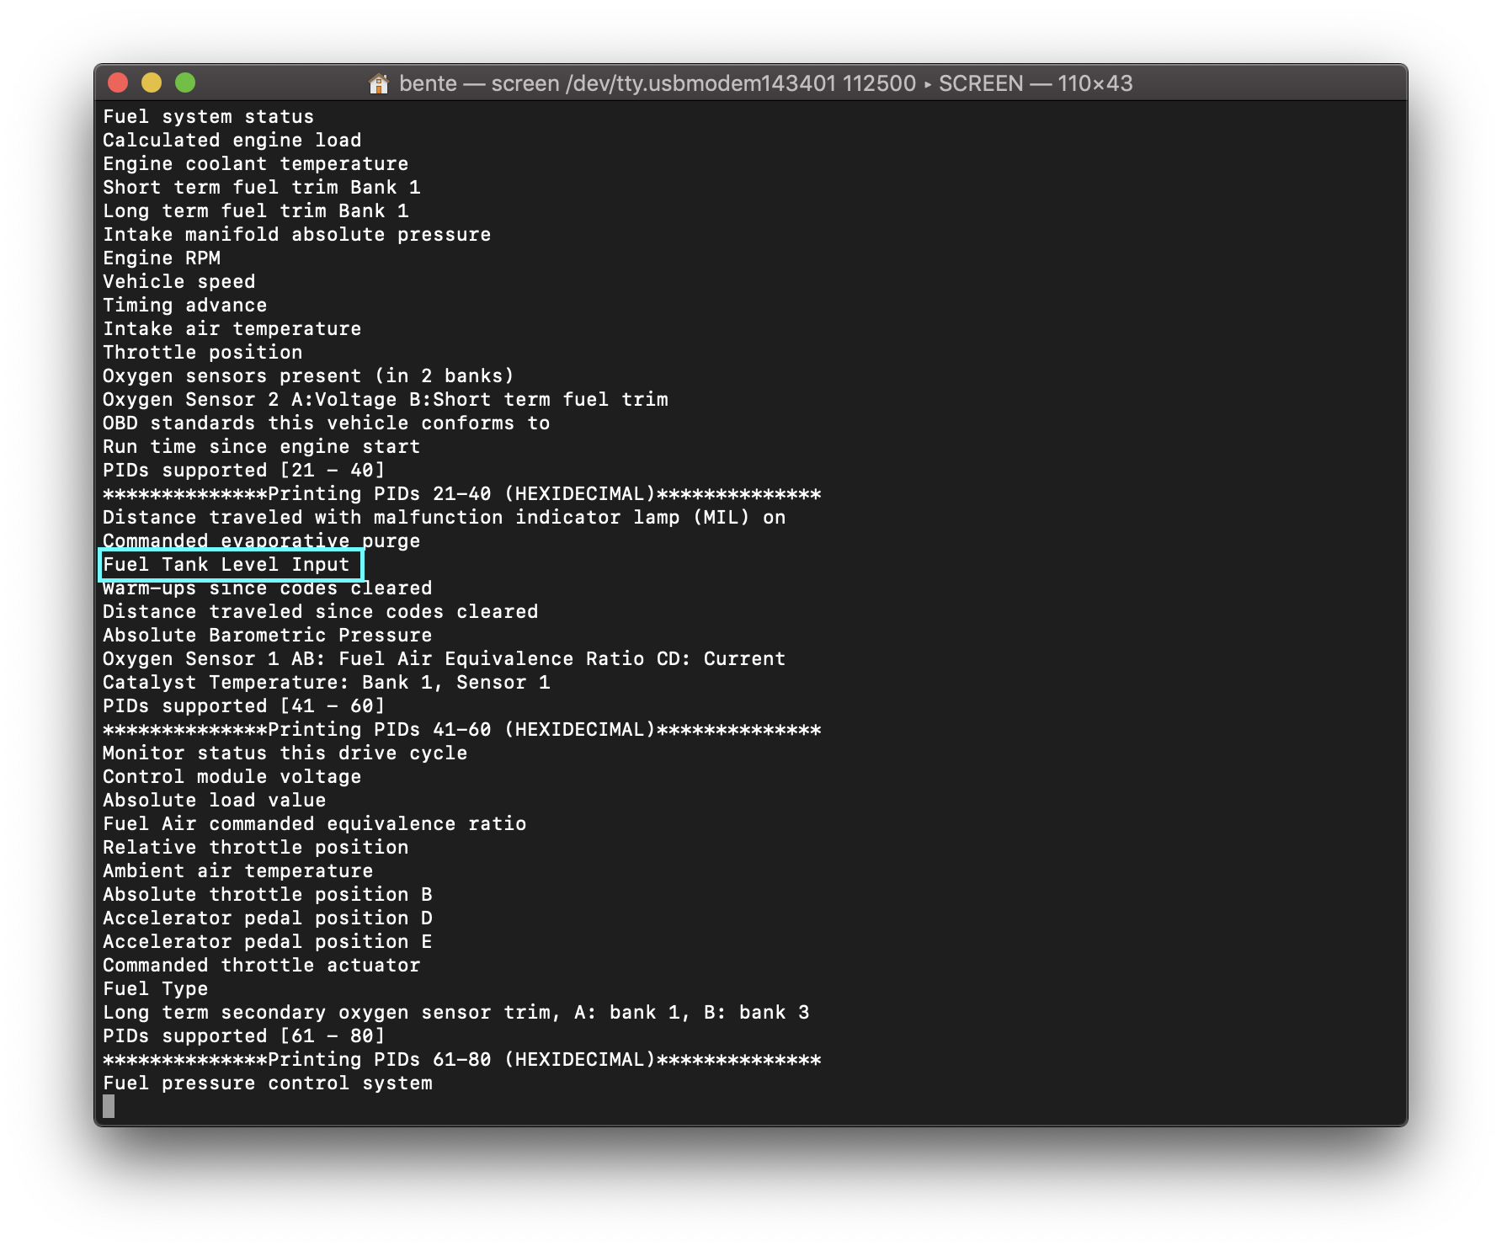Click the line 'Fuel system status'

tap(208, 117)
